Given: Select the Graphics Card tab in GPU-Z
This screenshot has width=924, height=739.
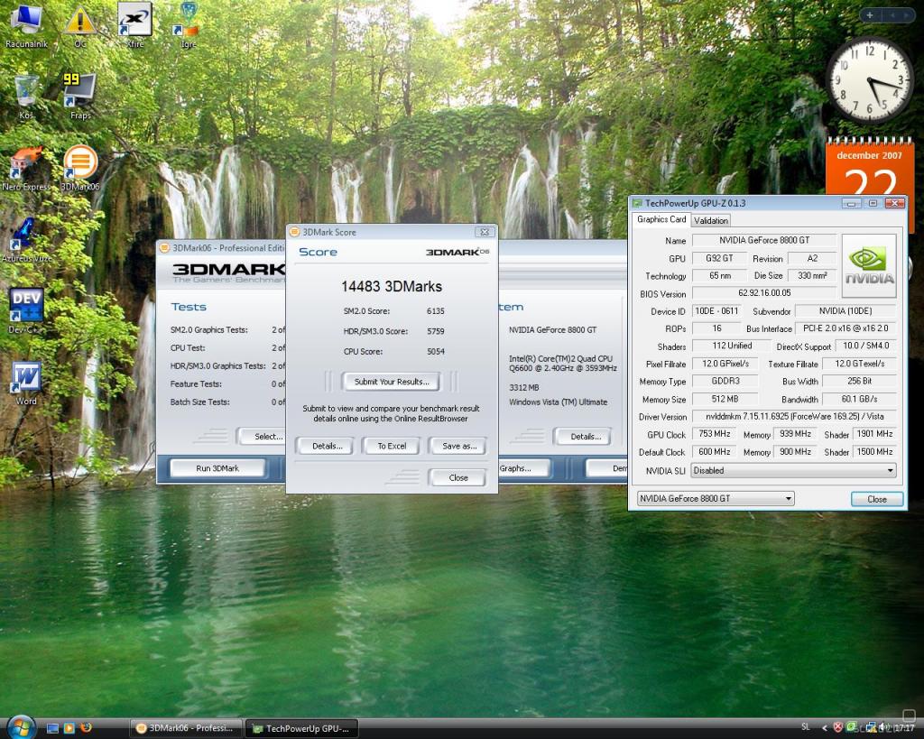Looking at the screenshot, I should tap(661, 219).
